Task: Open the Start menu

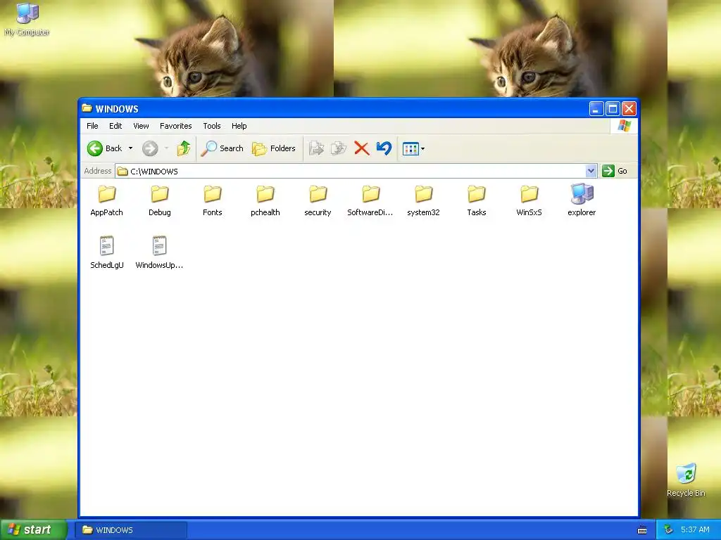Action: click(34, 529)
